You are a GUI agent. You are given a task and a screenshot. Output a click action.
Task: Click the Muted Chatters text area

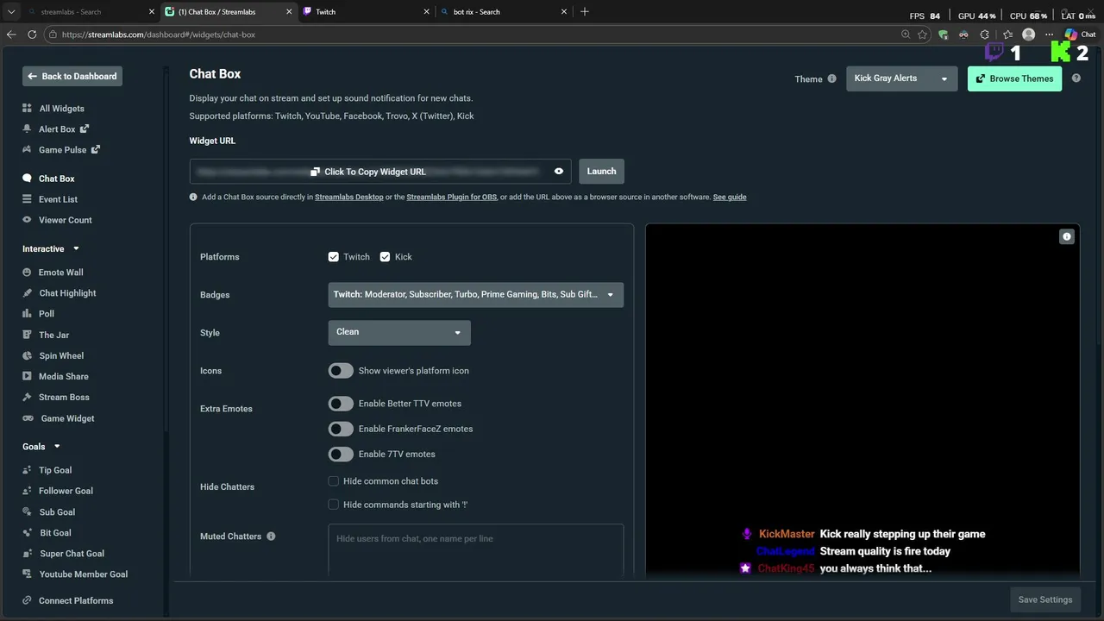[475, 549]
